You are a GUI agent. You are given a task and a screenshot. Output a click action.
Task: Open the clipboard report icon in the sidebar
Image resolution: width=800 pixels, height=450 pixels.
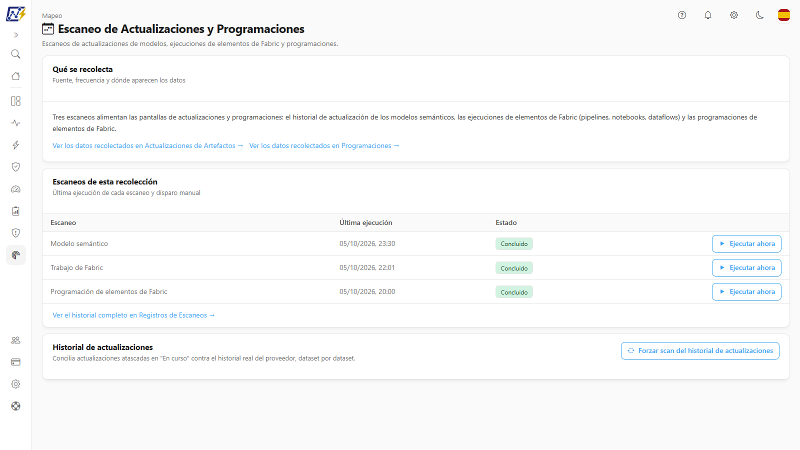[16, 211]
